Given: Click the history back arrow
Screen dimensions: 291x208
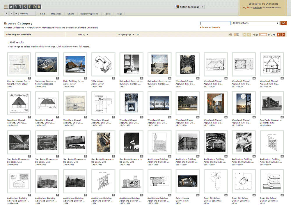Looking at the screenshot, I should click(x=7, y=13).
